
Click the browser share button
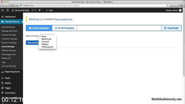[12, 5]
